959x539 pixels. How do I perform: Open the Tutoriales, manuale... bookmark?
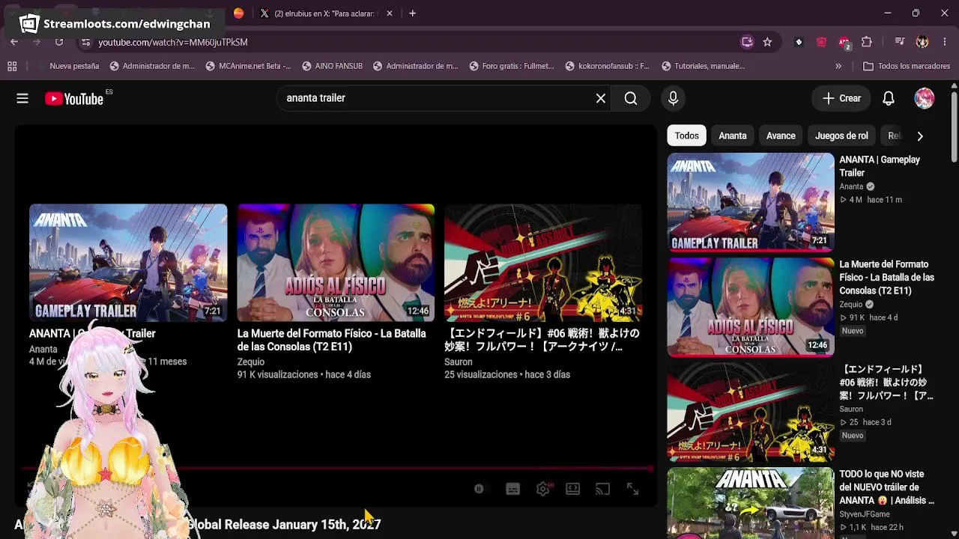(703, 66)
